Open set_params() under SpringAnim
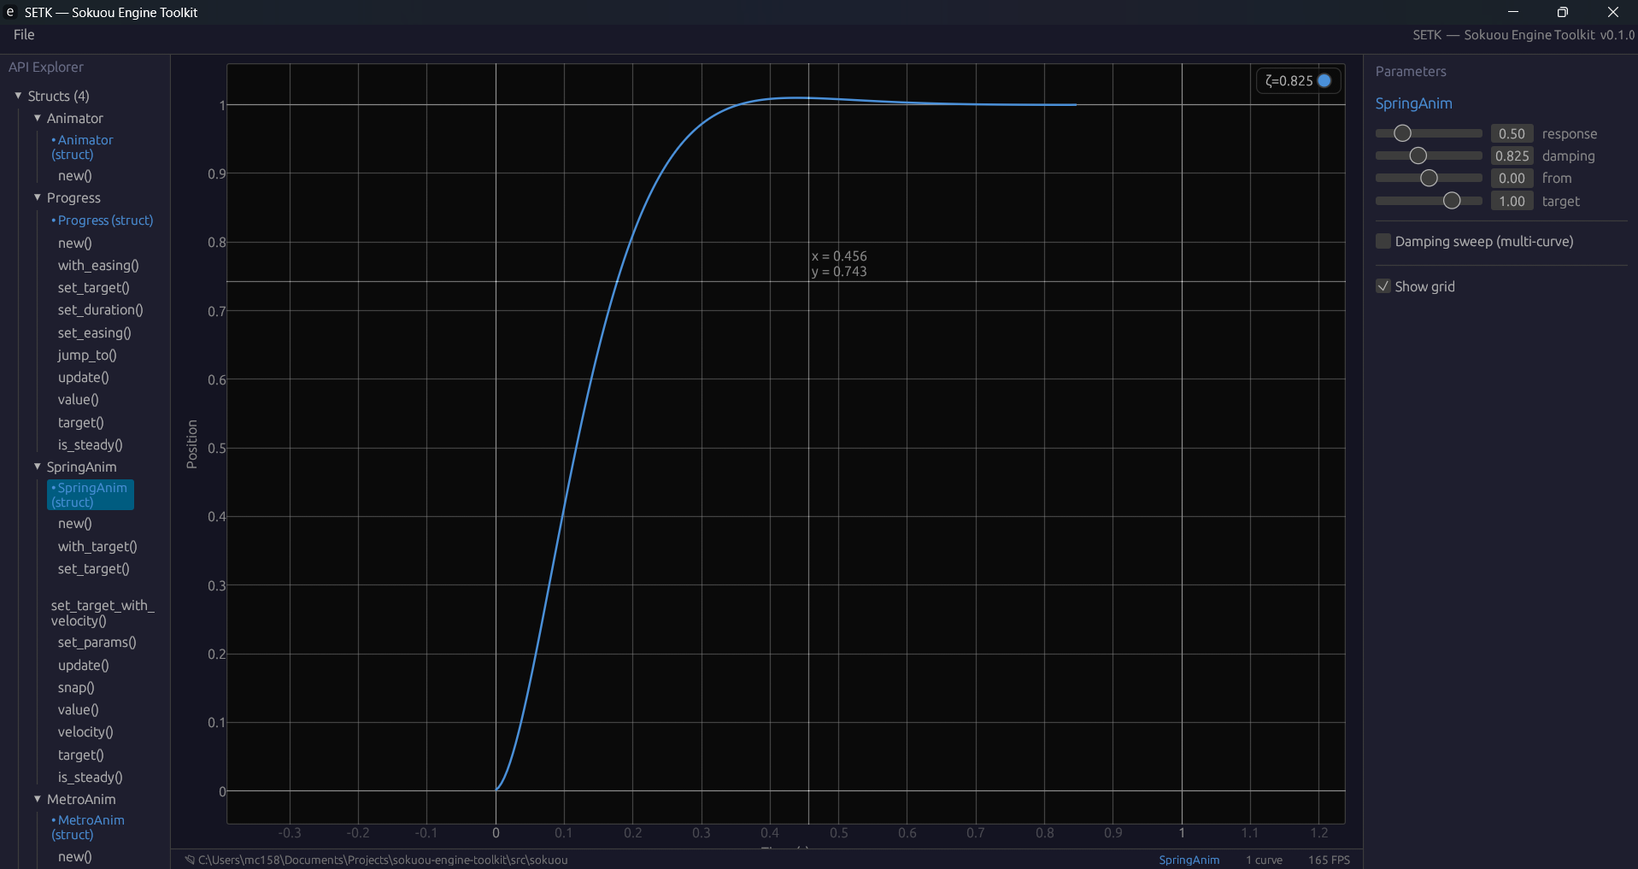 tap(97, 643)
